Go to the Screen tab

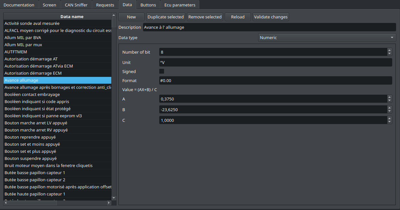click(x=49, y=5)
